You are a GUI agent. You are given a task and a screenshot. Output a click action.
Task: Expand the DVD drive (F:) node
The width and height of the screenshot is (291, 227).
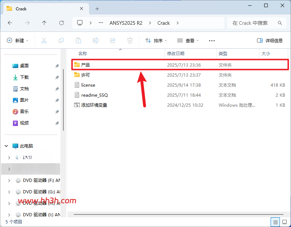(9, 180)
